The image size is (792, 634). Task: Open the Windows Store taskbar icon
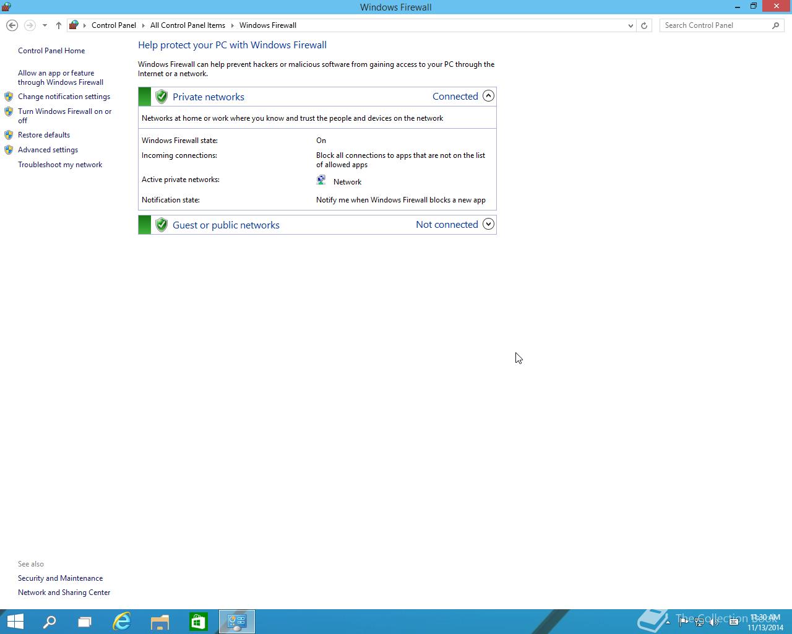(198, 622)
